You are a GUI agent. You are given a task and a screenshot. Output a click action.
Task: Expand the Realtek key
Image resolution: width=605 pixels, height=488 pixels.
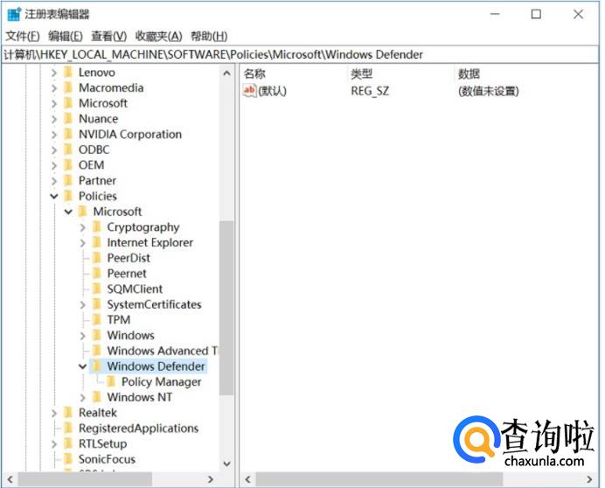(x=54, y=413)
